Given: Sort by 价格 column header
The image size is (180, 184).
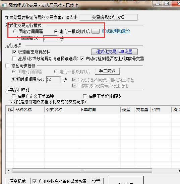Looking at the screenshot, I should pyautogui.click(x=161, y=110).
